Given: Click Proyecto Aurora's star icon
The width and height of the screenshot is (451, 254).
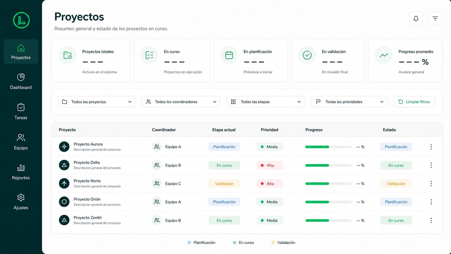Looking at the screenshot, I should [64, 147].
